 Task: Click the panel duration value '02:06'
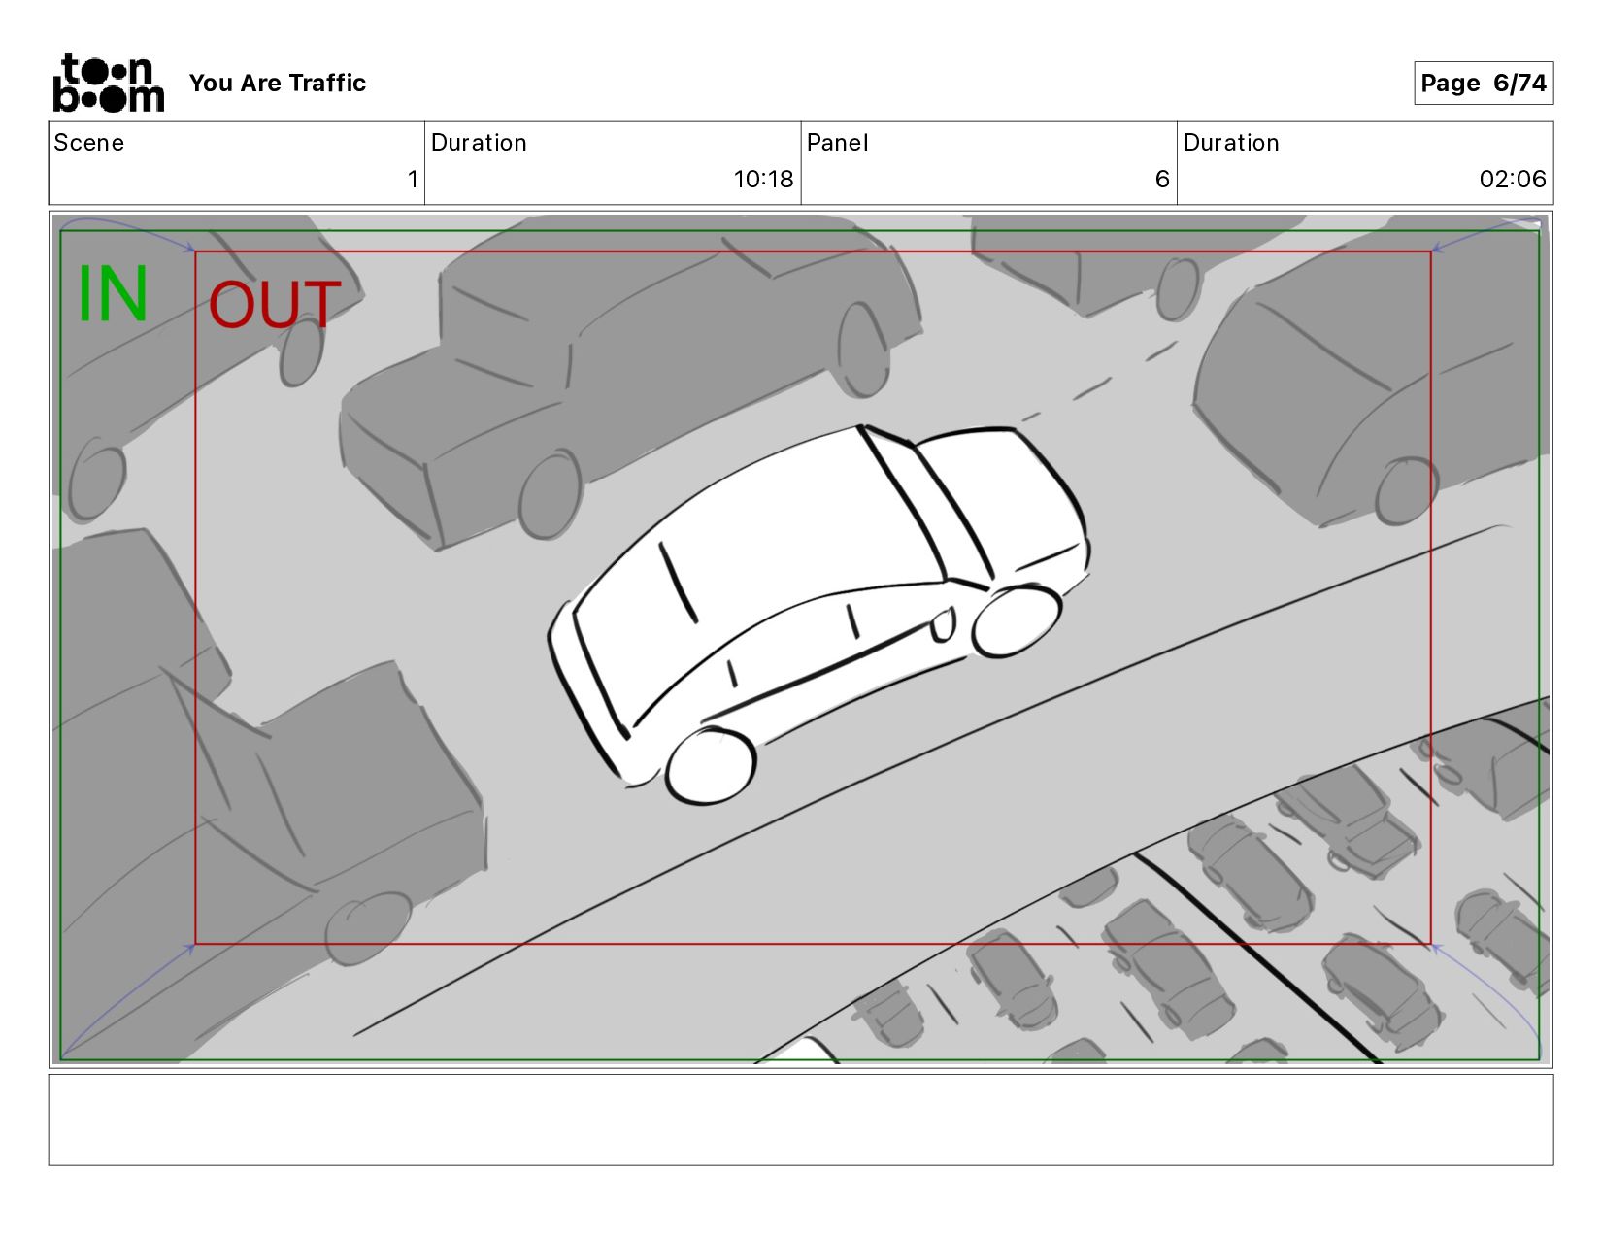(x=1513, y=179)
